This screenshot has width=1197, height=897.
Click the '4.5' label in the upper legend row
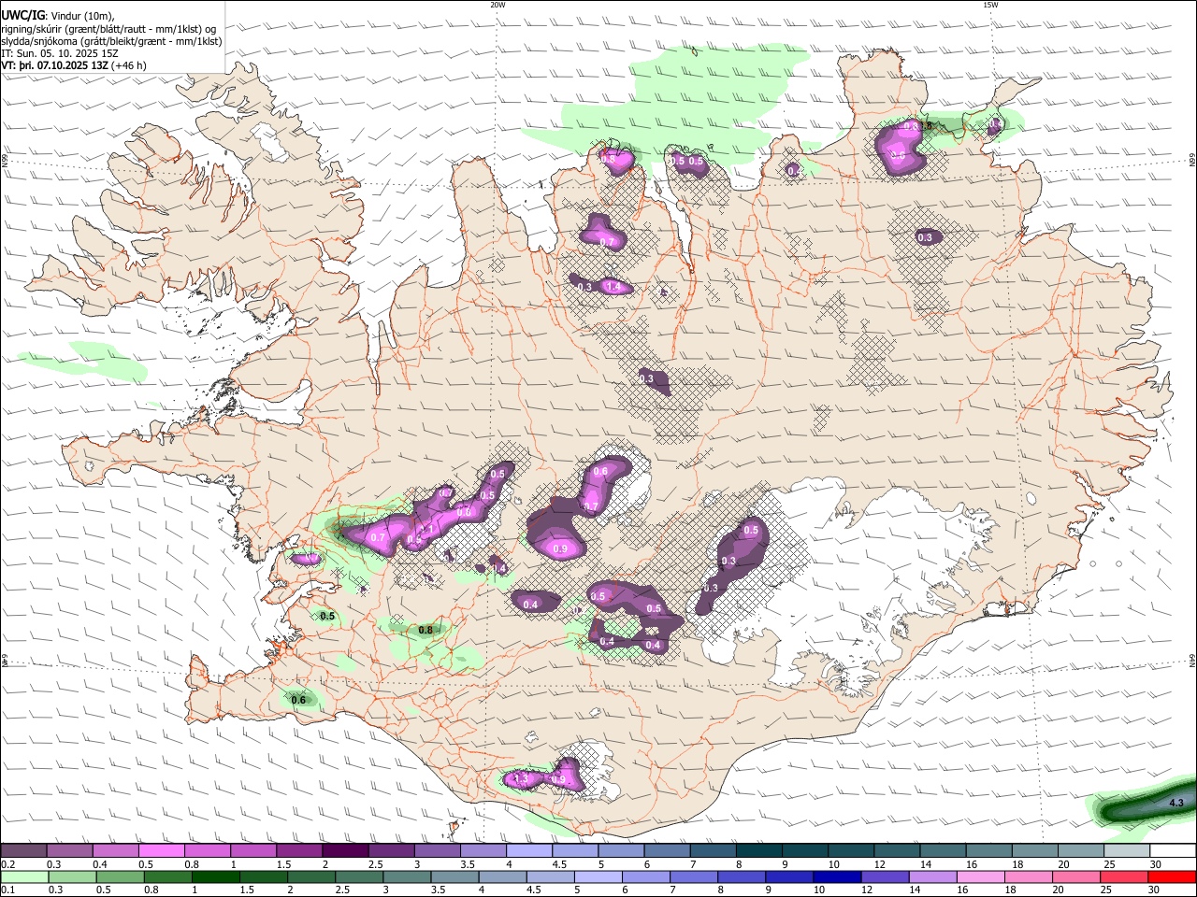coord(559,864)
